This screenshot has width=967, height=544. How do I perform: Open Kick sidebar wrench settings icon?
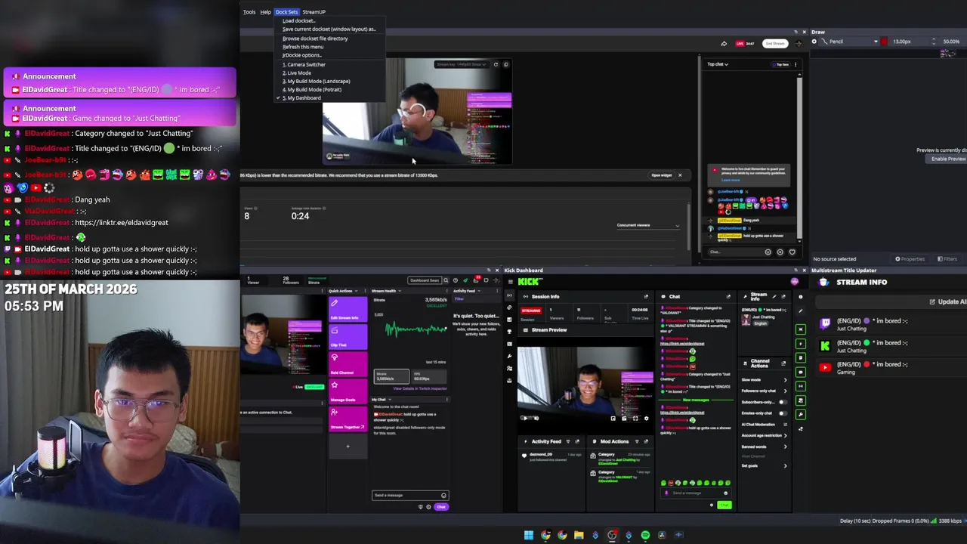[x=509, y=356]
